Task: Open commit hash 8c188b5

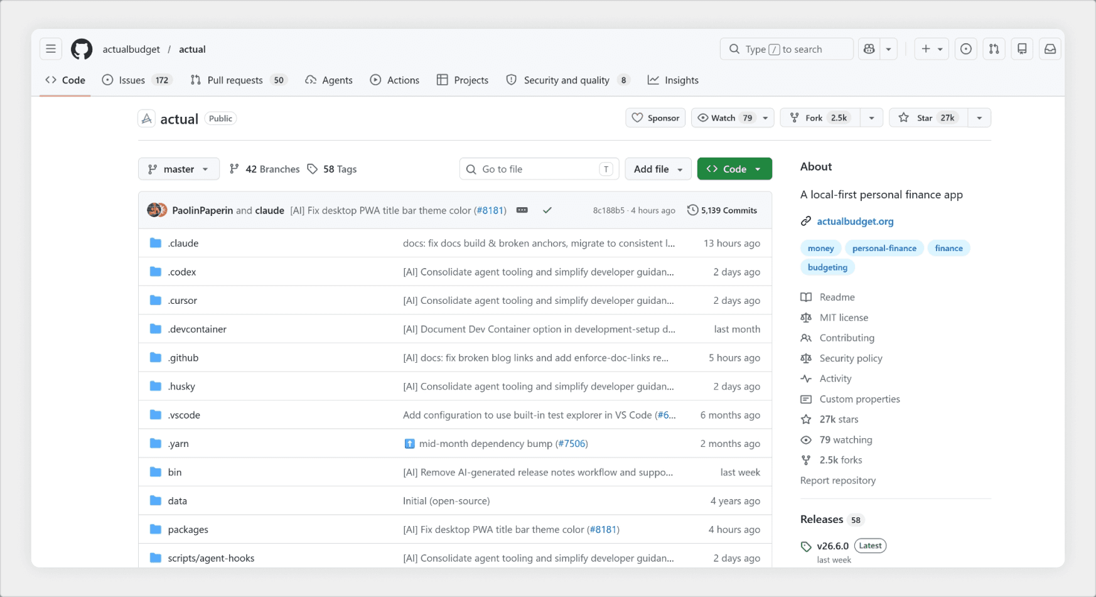Action: point(608,210)
